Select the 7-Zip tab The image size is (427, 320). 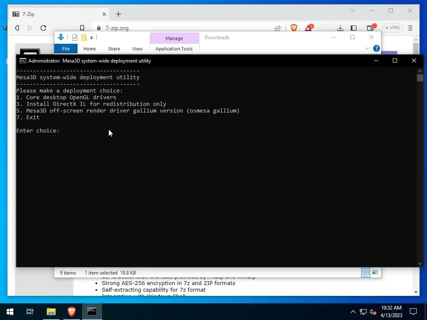60,14
